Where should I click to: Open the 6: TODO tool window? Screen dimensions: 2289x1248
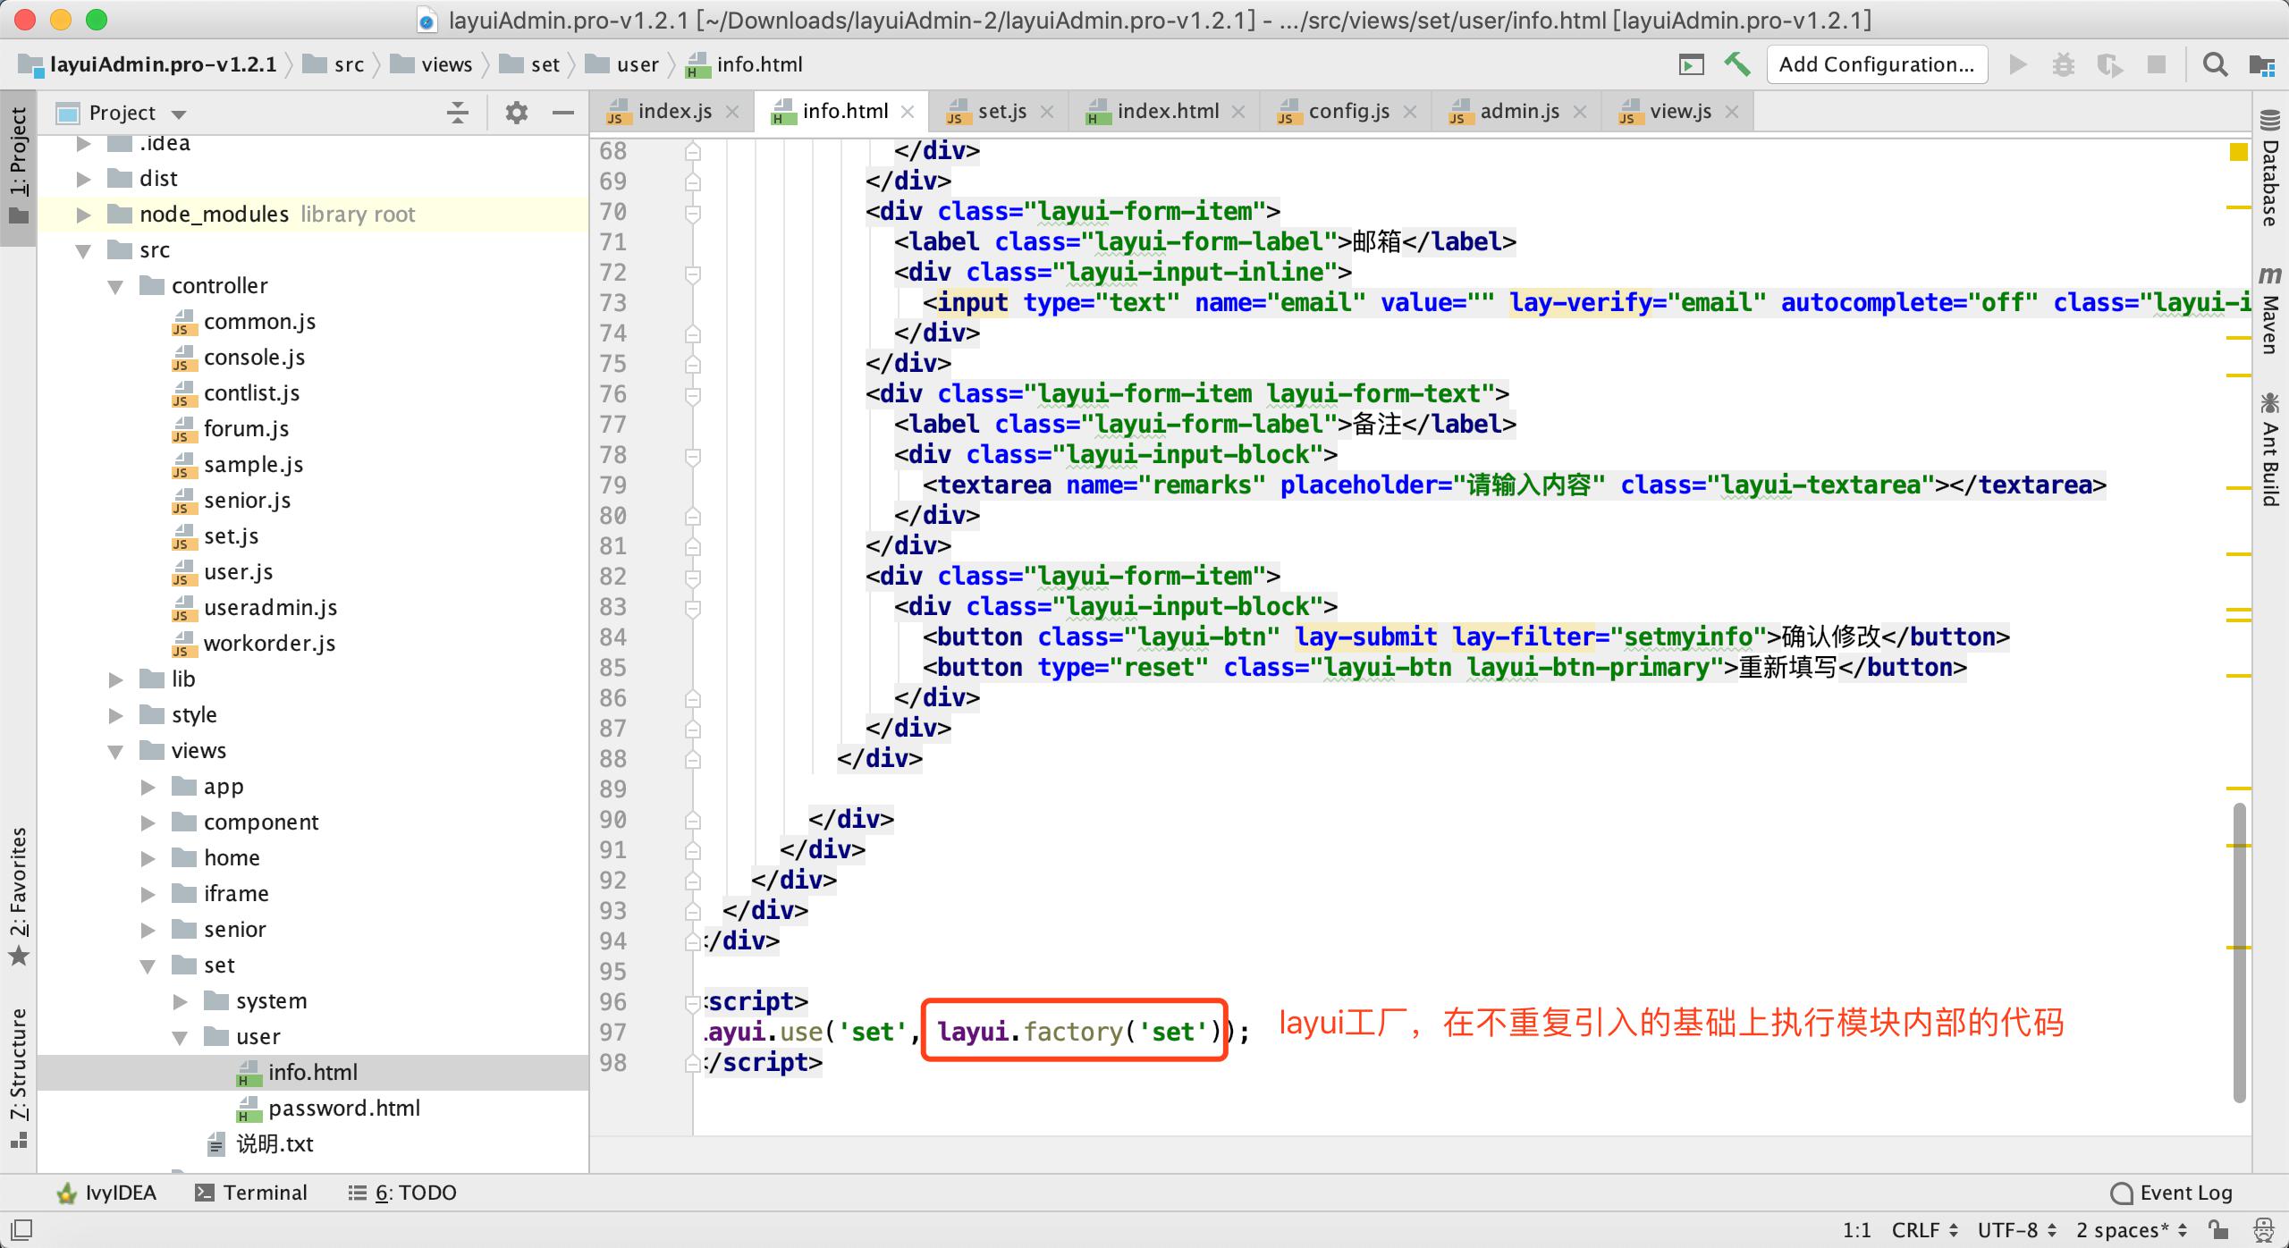(x=402, y=1193)
